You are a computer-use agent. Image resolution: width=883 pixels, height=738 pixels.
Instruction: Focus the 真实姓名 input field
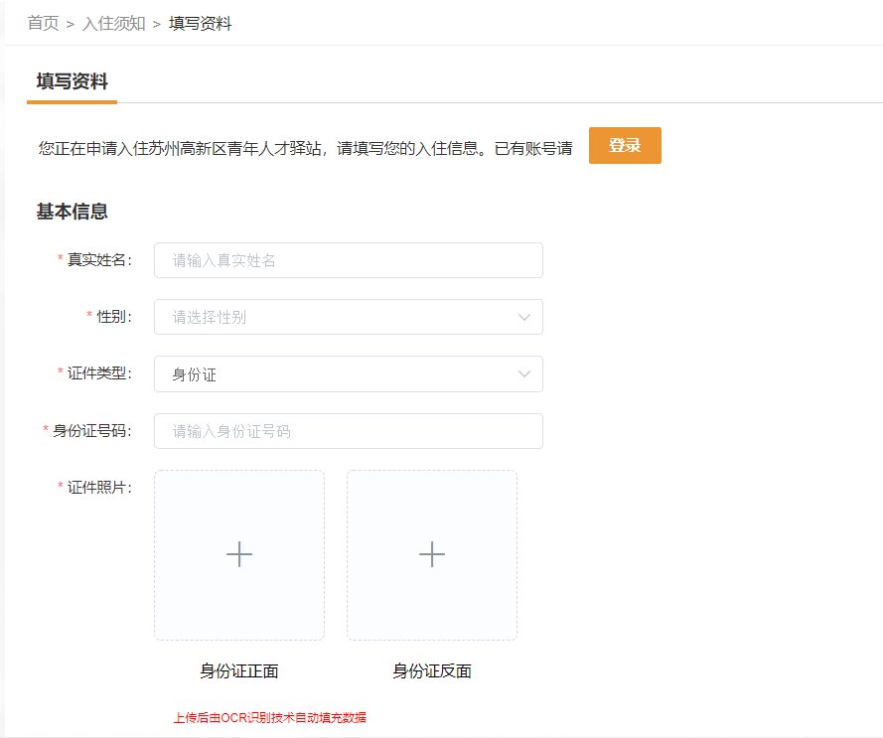click(348, 260)
